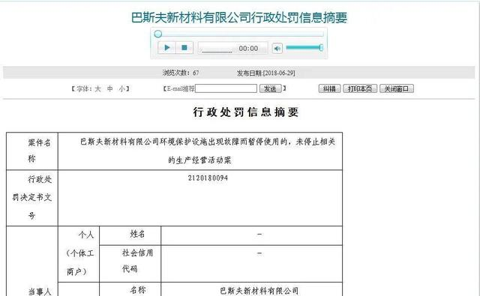Click the 案件名称 label cell
480x296 pixels.
32,151
